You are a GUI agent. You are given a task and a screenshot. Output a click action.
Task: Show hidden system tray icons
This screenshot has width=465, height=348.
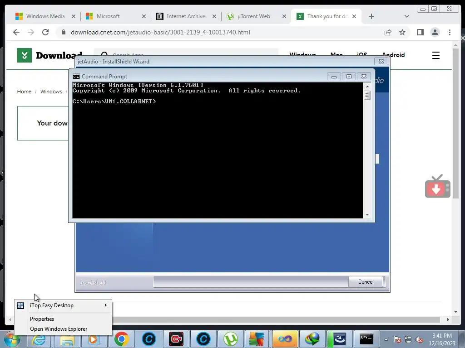point(386,340)
